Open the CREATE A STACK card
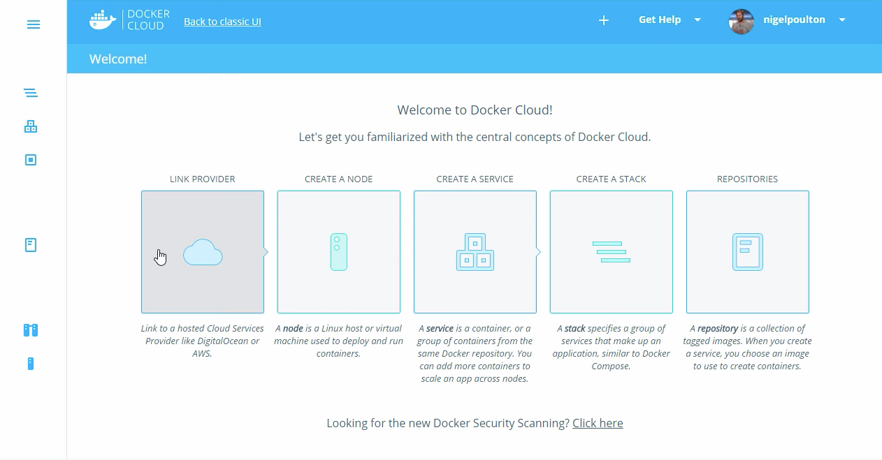 (x=611, y=252)
